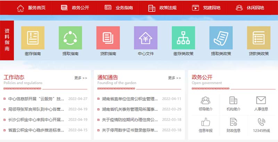Open news 局领导张军良带队到中心各营...
The image size is (278, 142).
click(36, 109)
